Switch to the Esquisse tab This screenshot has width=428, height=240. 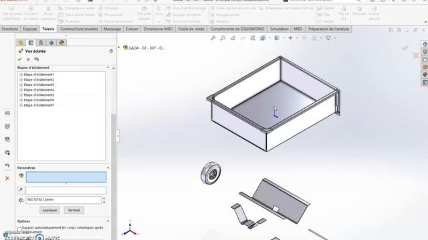[29, 29]
